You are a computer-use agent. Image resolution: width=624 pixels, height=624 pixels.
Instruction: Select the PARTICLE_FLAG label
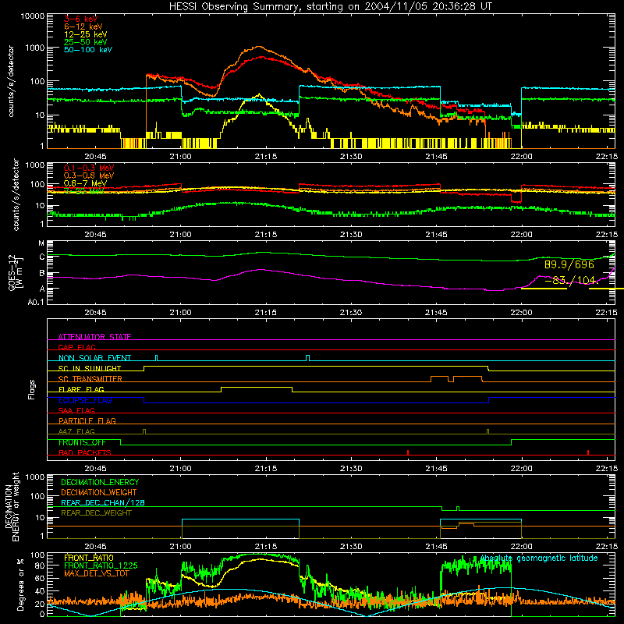(x=87, y=420)
